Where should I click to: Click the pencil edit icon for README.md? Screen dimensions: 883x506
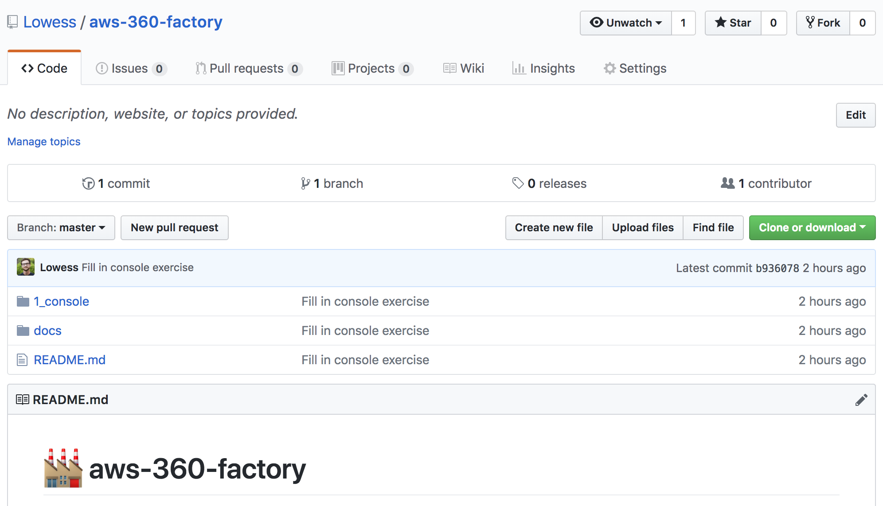[861, 400]
